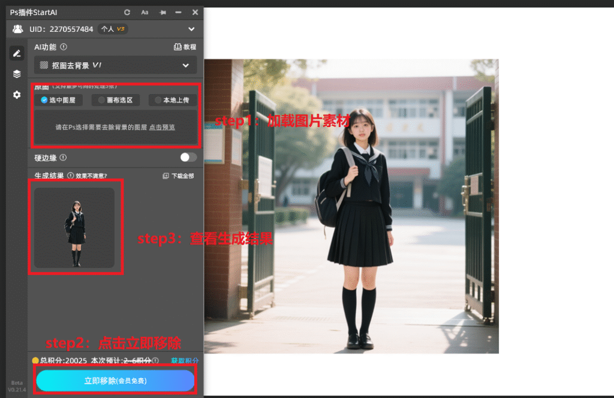The image size is (614, 398).
Task: Open the 抠图去背景 function dropdown
Action: point(115,65)
